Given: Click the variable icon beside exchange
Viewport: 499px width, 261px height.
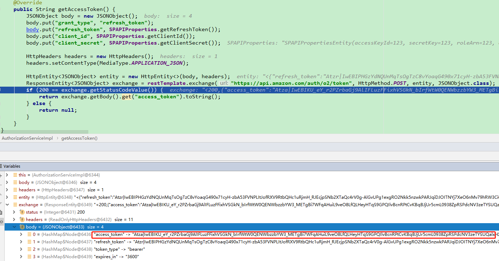Looking at the screenshot, I should pyautogui.click(x=15, y=204).
